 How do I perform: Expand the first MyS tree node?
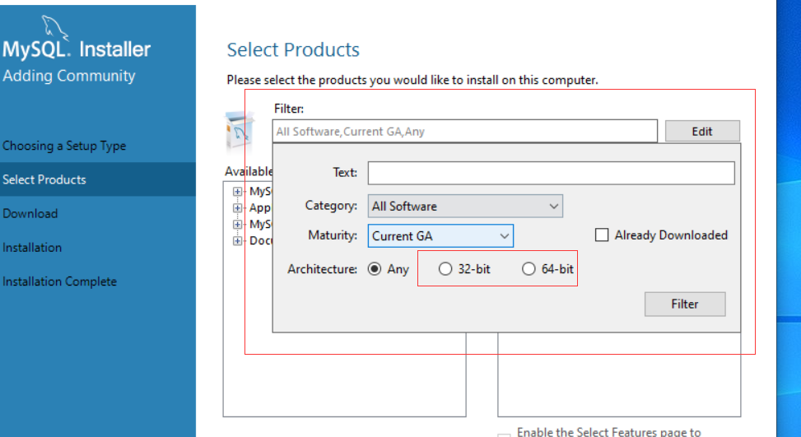[x=237, y=192]
